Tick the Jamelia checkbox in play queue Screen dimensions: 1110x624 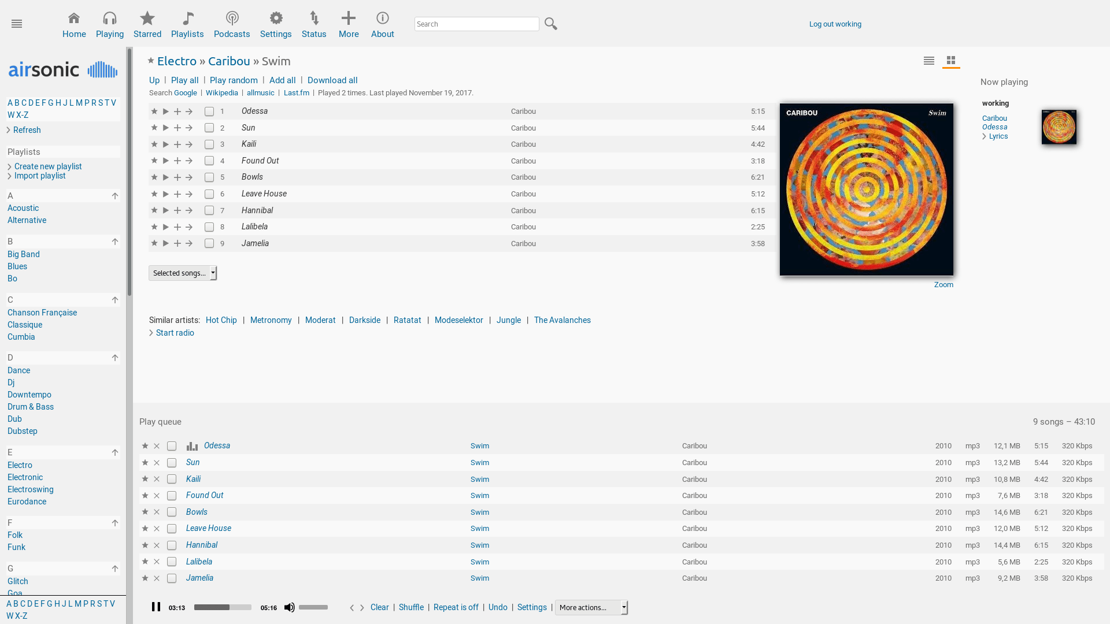point(172,578)
